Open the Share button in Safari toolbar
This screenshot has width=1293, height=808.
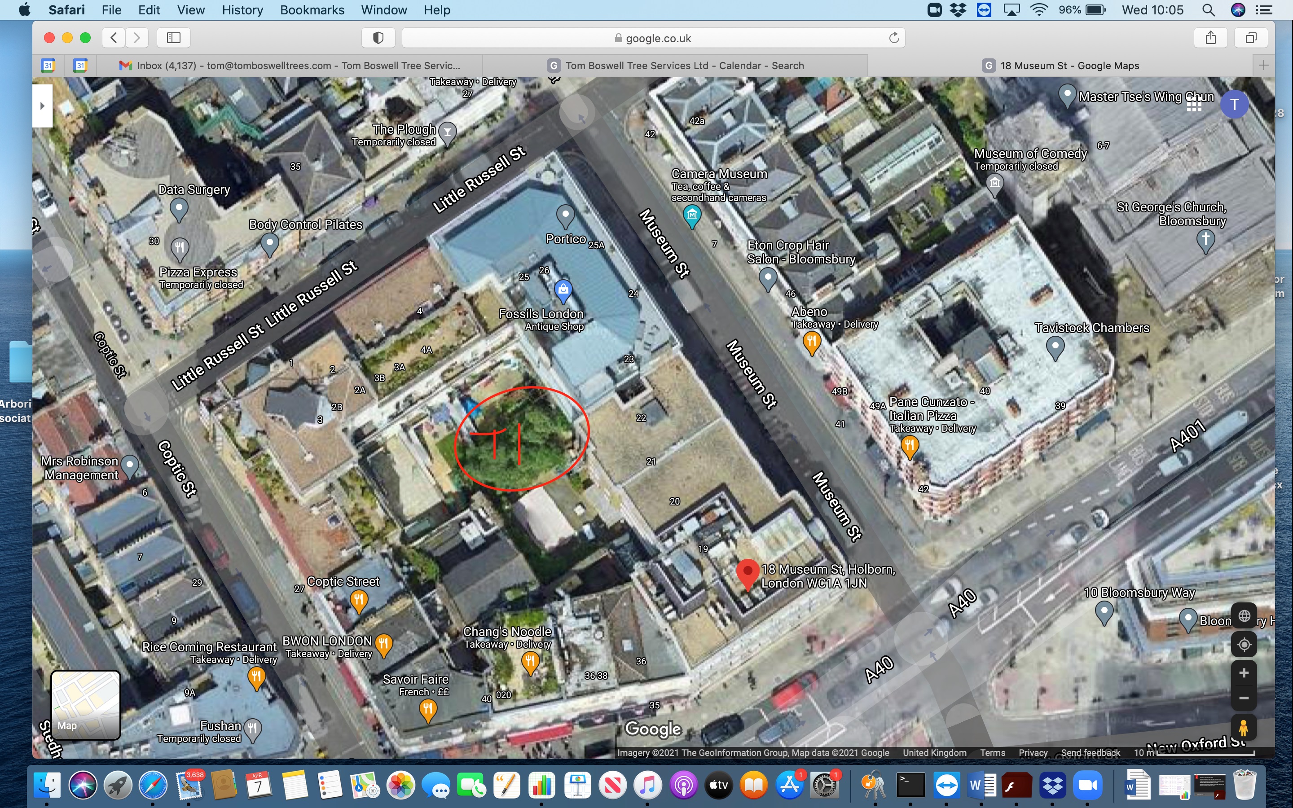[x=1211, y=37]
